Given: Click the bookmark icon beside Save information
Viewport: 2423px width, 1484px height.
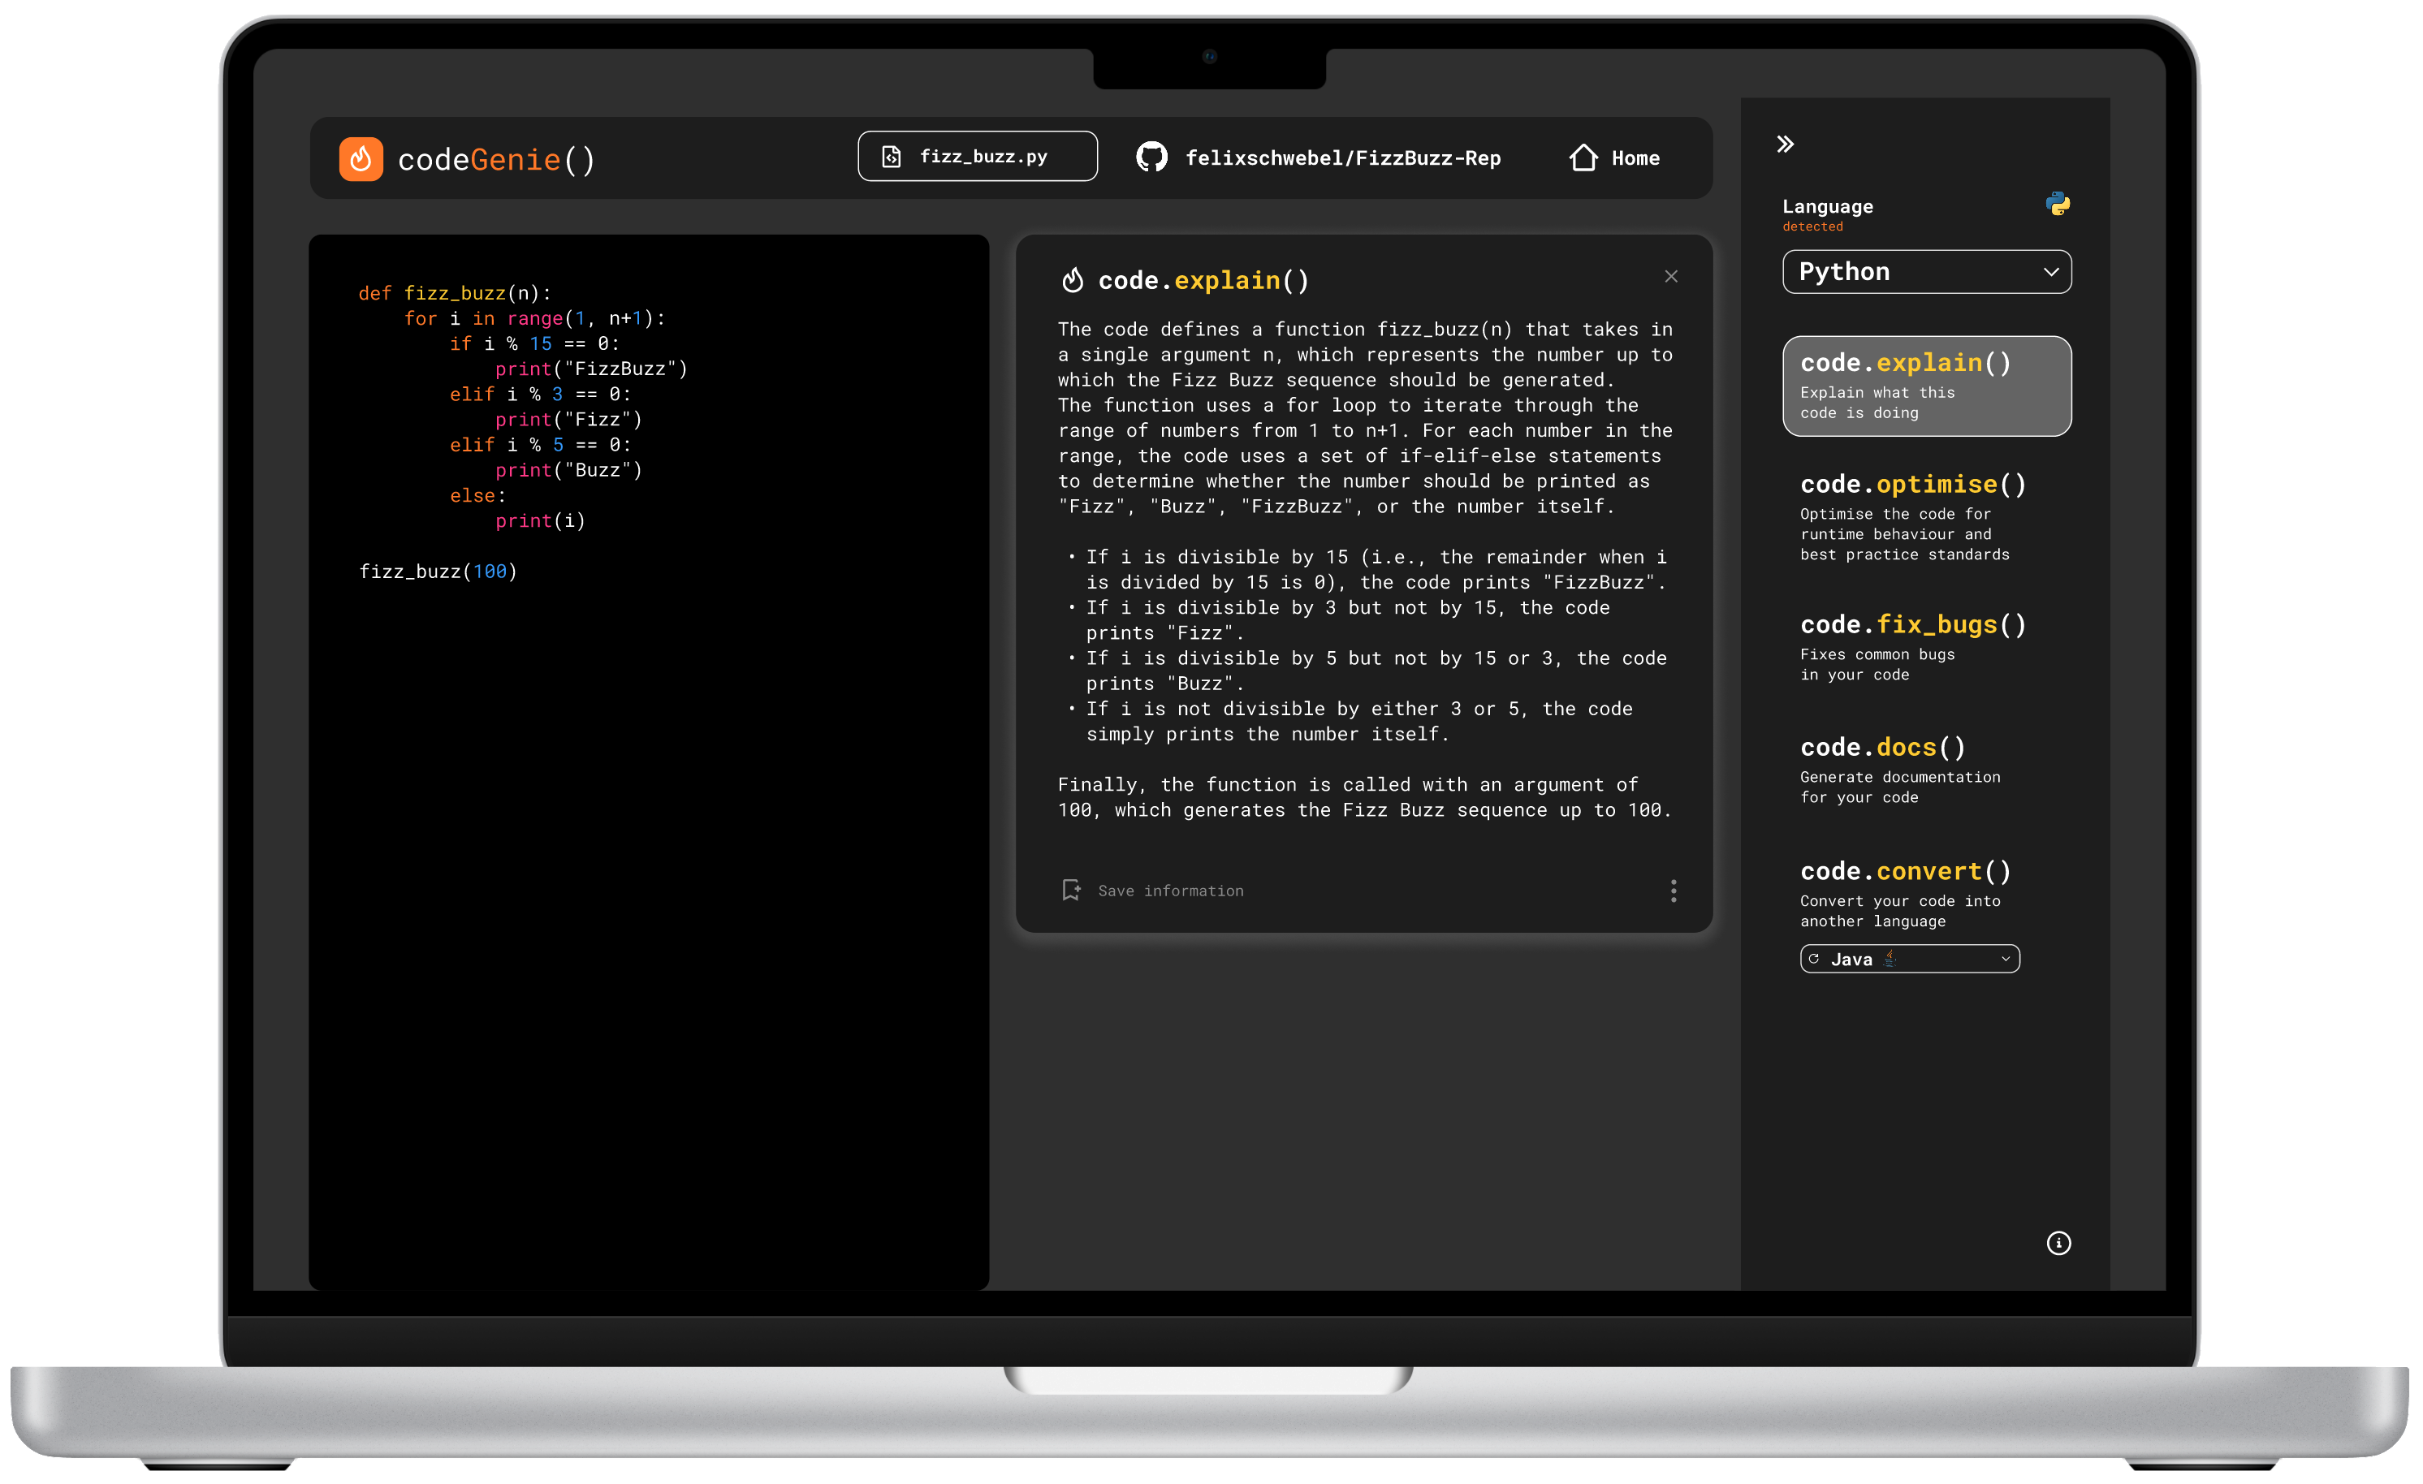Looking at the screenshot, I should (x=1071, y=890).
